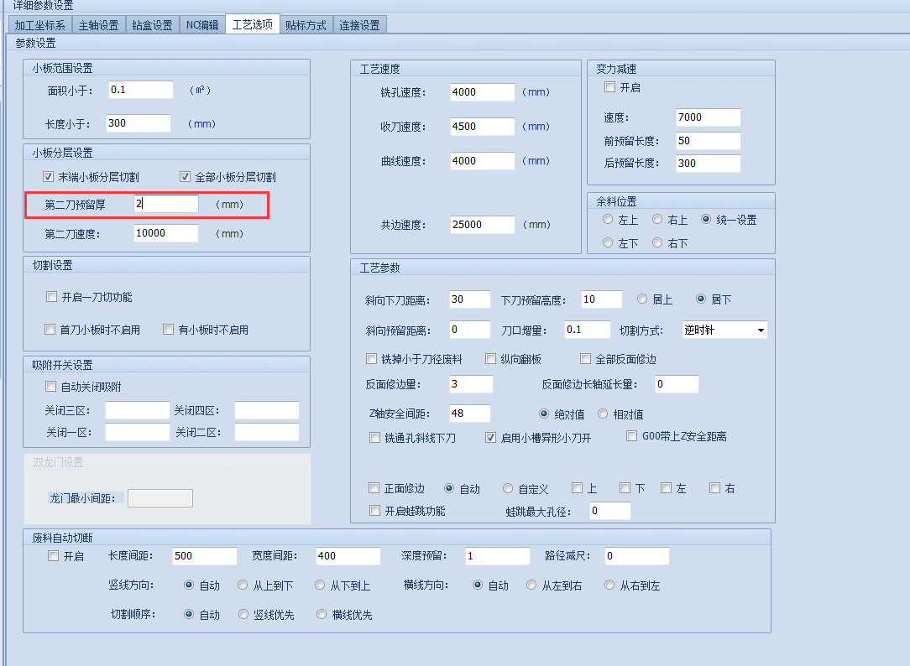Select 相对值 for Z轴安全间距

coord(603,414)
